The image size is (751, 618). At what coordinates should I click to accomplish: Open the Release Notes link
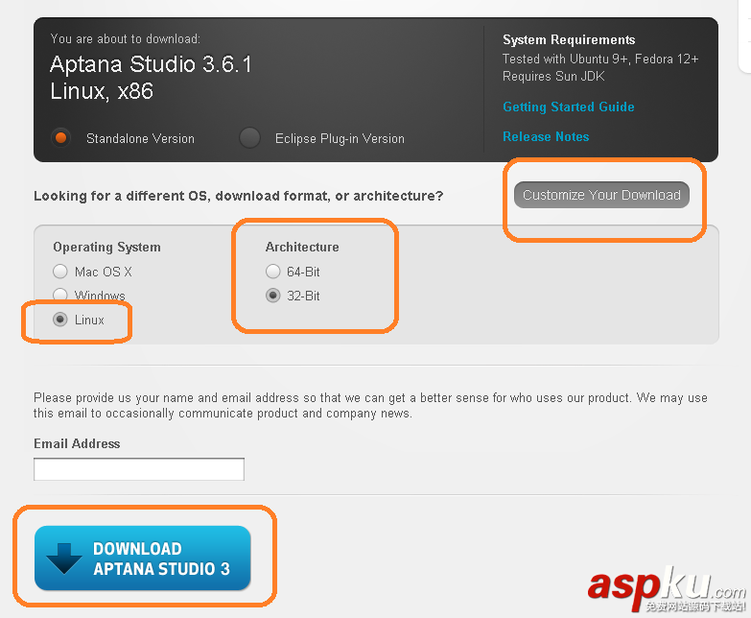(546, 136)
